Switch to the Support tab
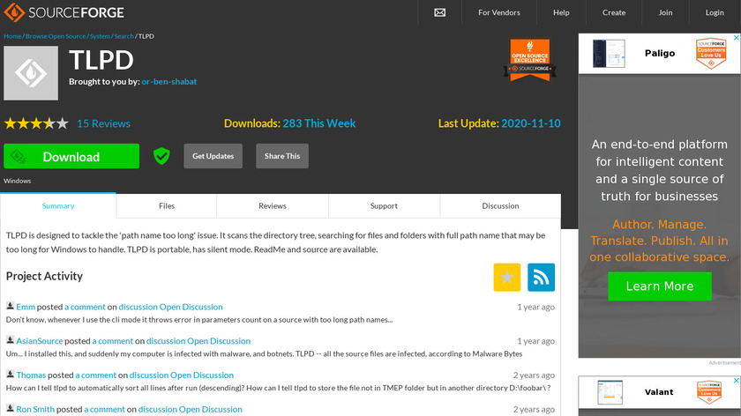 384,206
